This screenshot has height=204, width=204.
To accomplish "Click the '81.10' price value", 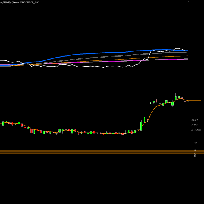I will point(195,120).
